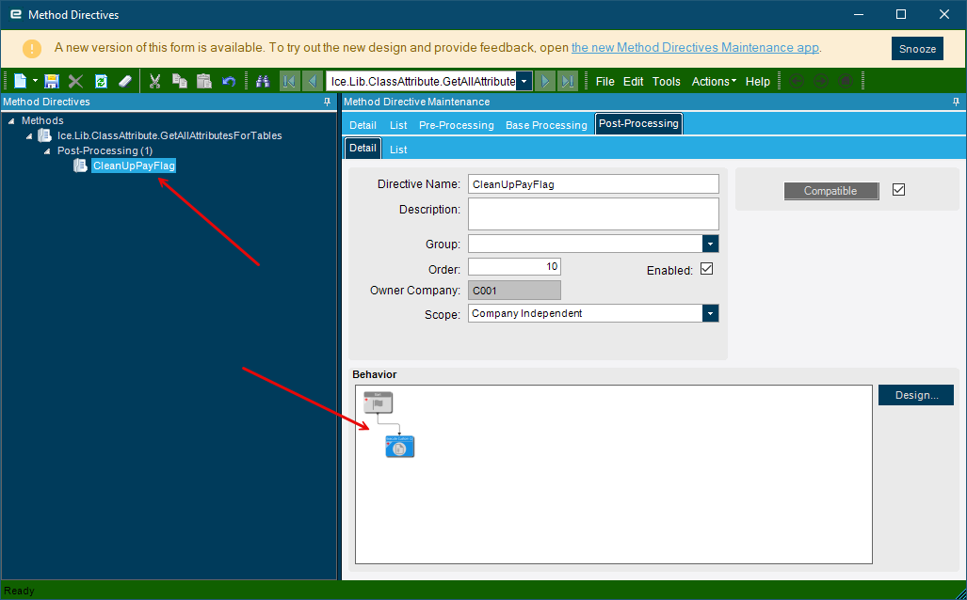Viewport: 967px width, 600px height.
Task: Click the Compatible button
Action: click(831, 191)
